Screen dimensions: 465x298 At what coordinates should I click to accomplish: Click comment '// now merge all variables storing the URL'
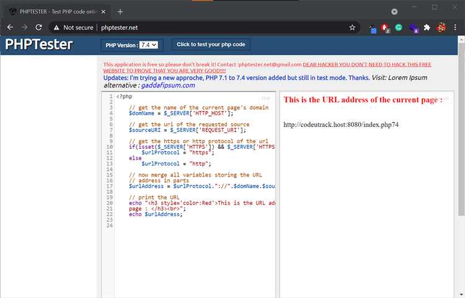pyautogui.click(x=195, y=175)
